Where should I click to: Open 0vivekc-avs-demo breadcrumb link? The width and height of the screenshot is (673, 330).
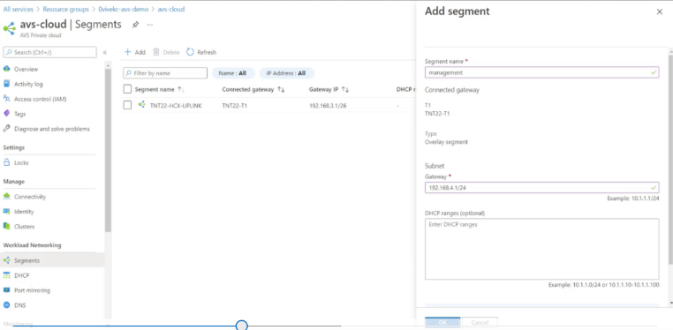123,9
